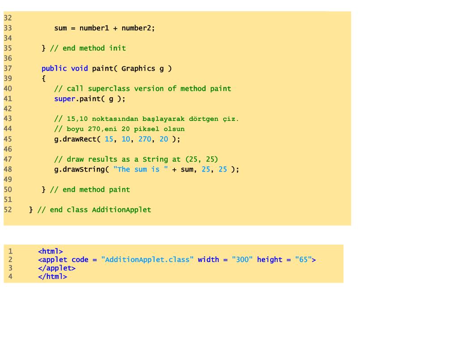Select the comment '// end method paint'

(90, 189)
